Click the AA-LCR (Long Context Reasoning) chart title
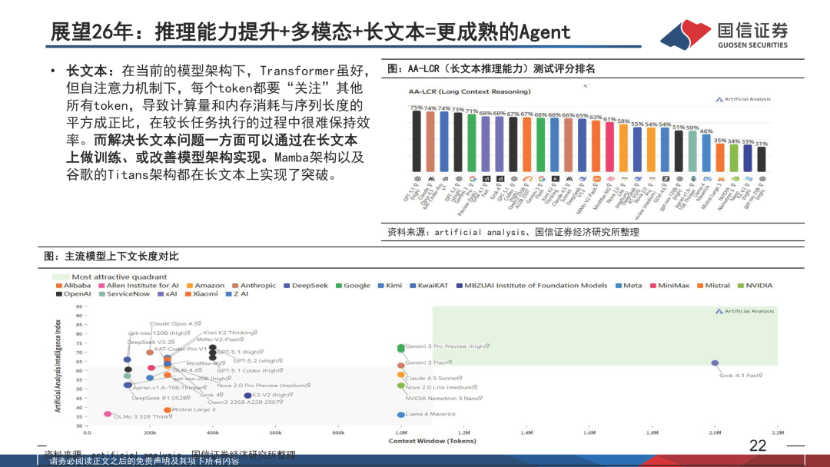Viewport: 830px width, 467px height. [x=470, y=91]
